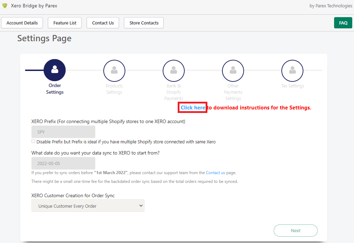
Task: Click the XERO Prefix input field
Action: (63, 132)
